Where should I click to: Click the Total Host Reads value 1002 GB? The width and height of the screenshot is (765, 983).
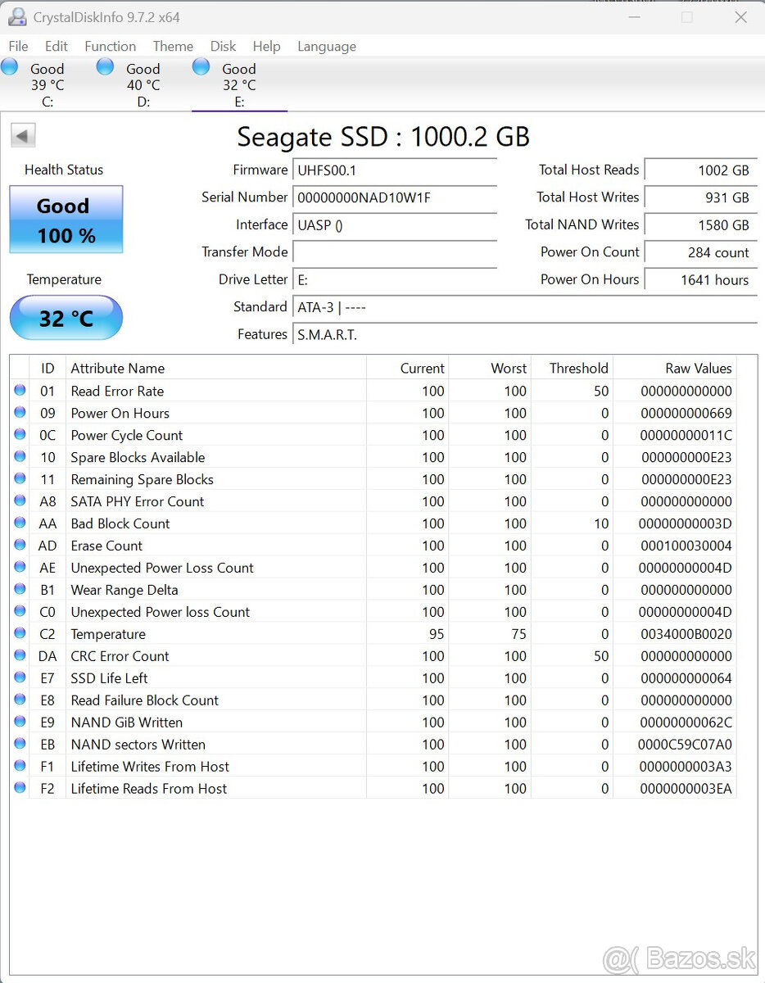pyautogui.click(x=701, y=170)
